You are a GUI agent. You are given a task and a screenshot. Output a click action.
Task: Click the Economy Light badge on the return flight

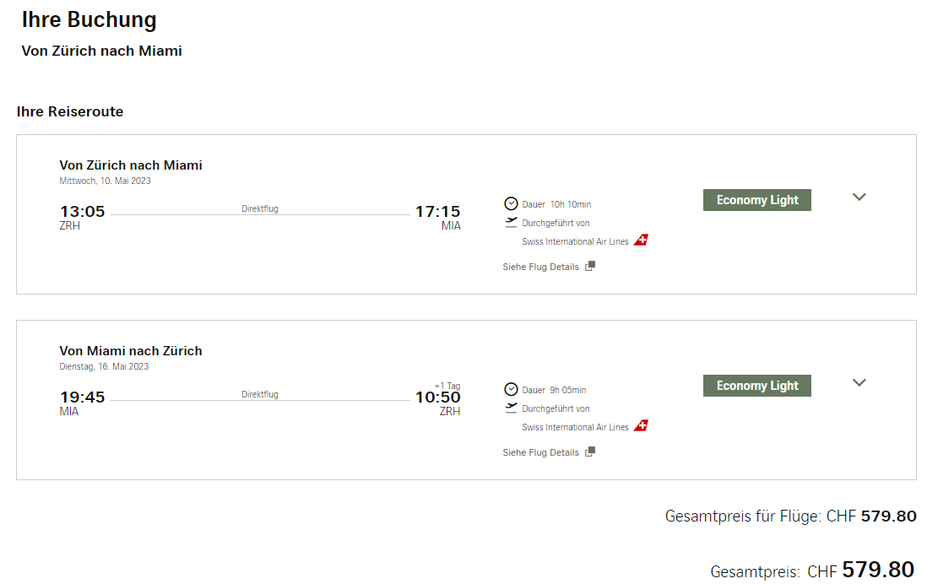tap(756, 386)
